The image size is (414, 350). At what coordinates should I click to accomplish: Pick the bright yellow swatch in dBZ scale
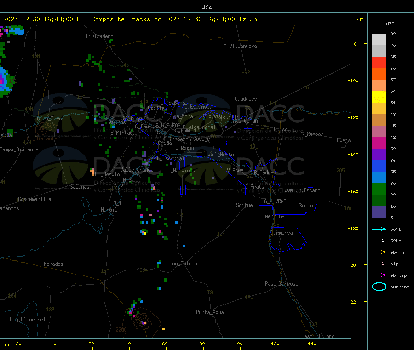coord(379,97)
